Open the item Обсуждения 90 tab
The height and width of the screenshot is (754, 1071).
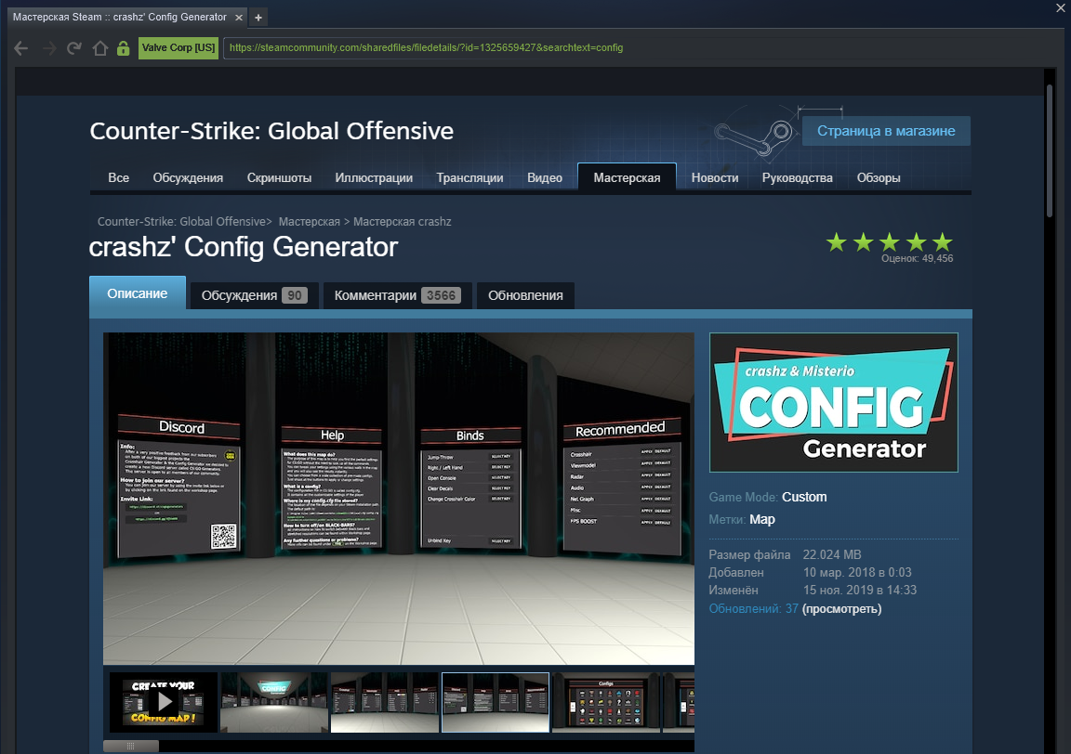pos(254,295)
